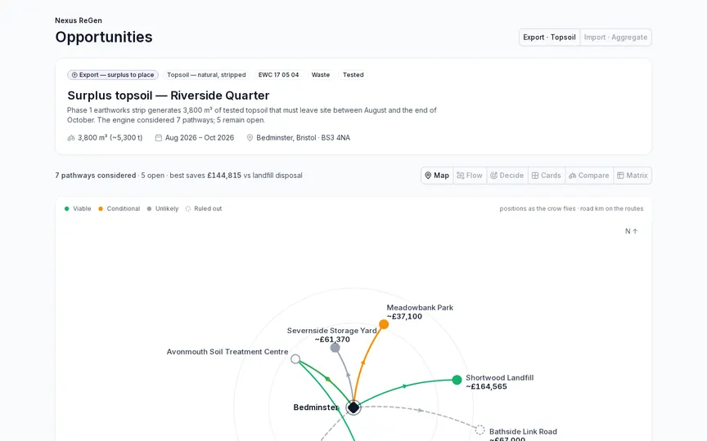Click the Bedminster origin diamond marker
Screen dimensions: 707x441
pyautogui.click(x=353, y=408)
